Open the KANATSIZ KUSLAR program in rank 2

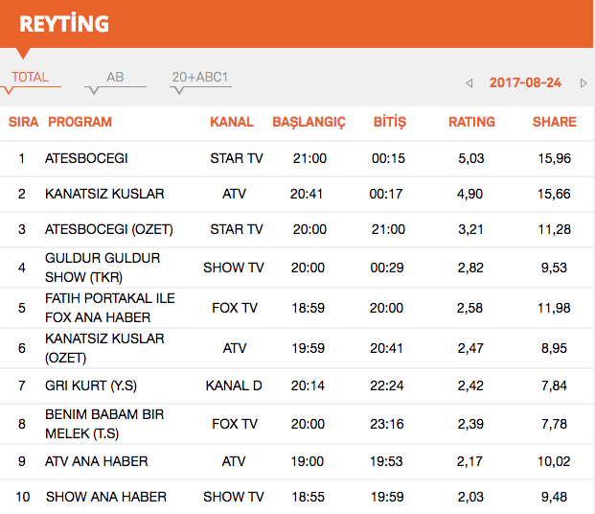tap(104, 194)
